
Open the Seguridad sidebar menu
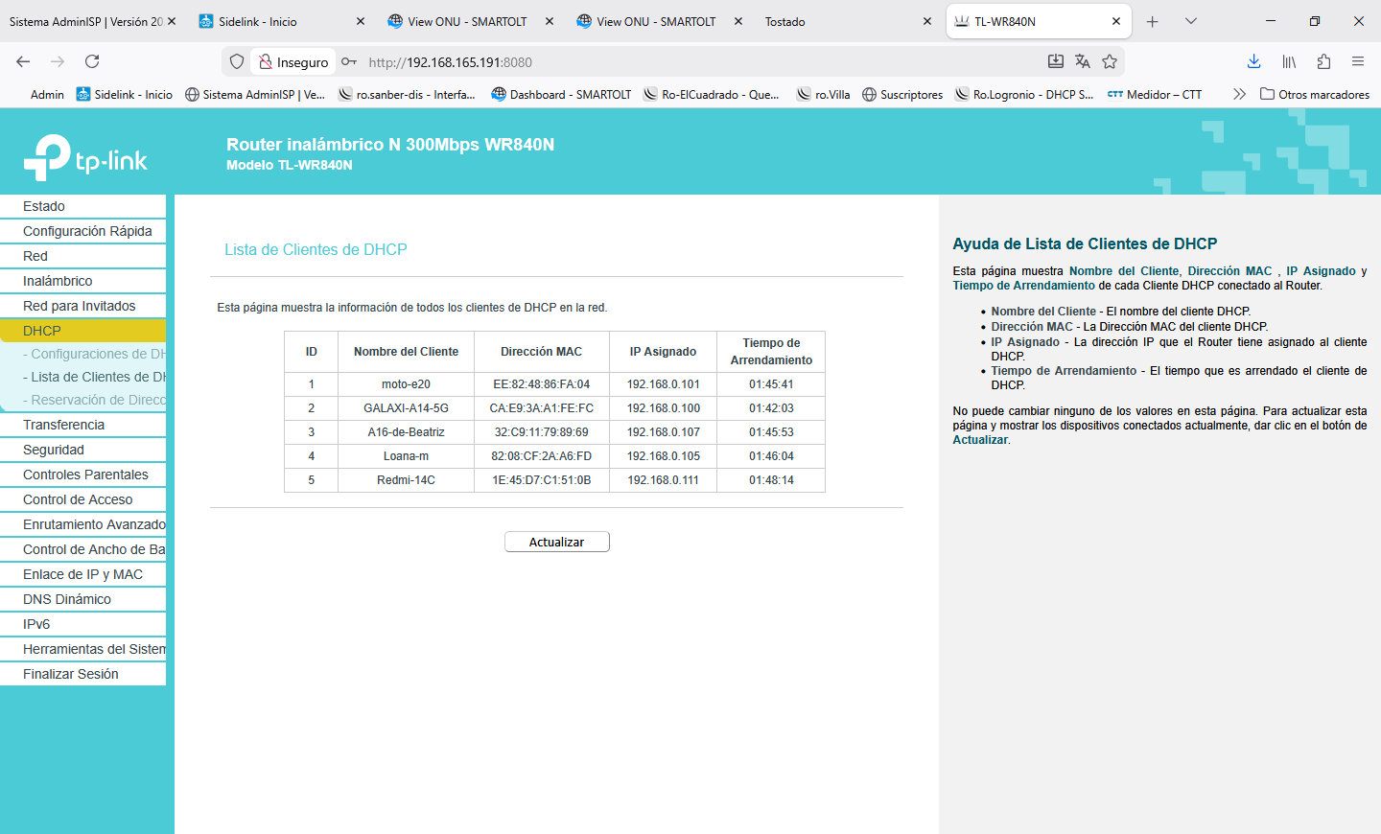(54, 450)
